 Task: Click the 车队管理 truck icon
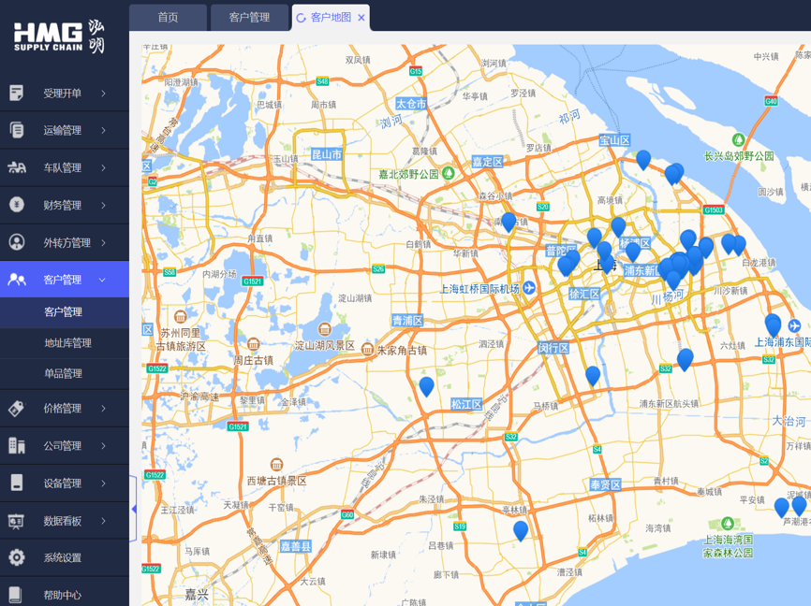tap(17, 167)
